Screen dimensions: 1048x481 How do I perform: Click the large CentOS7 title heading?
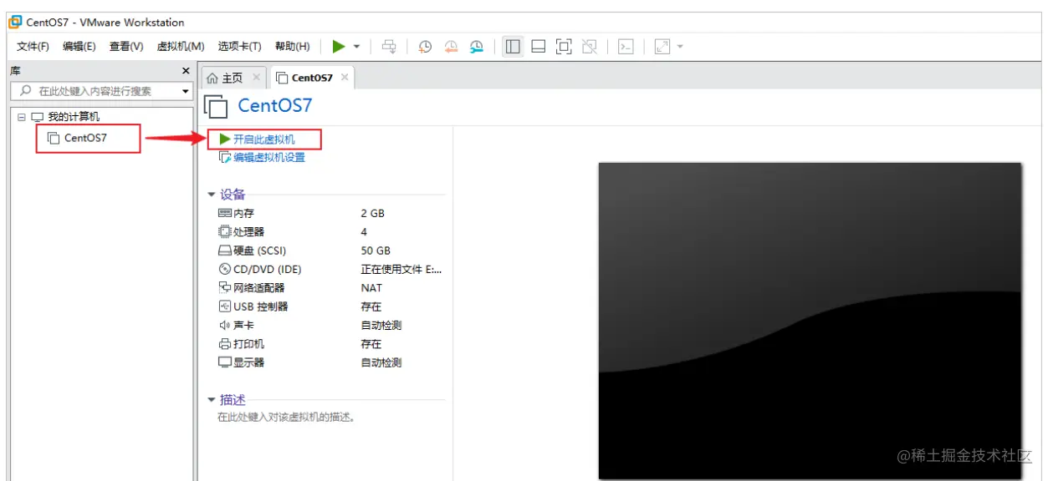coord(274,105)
